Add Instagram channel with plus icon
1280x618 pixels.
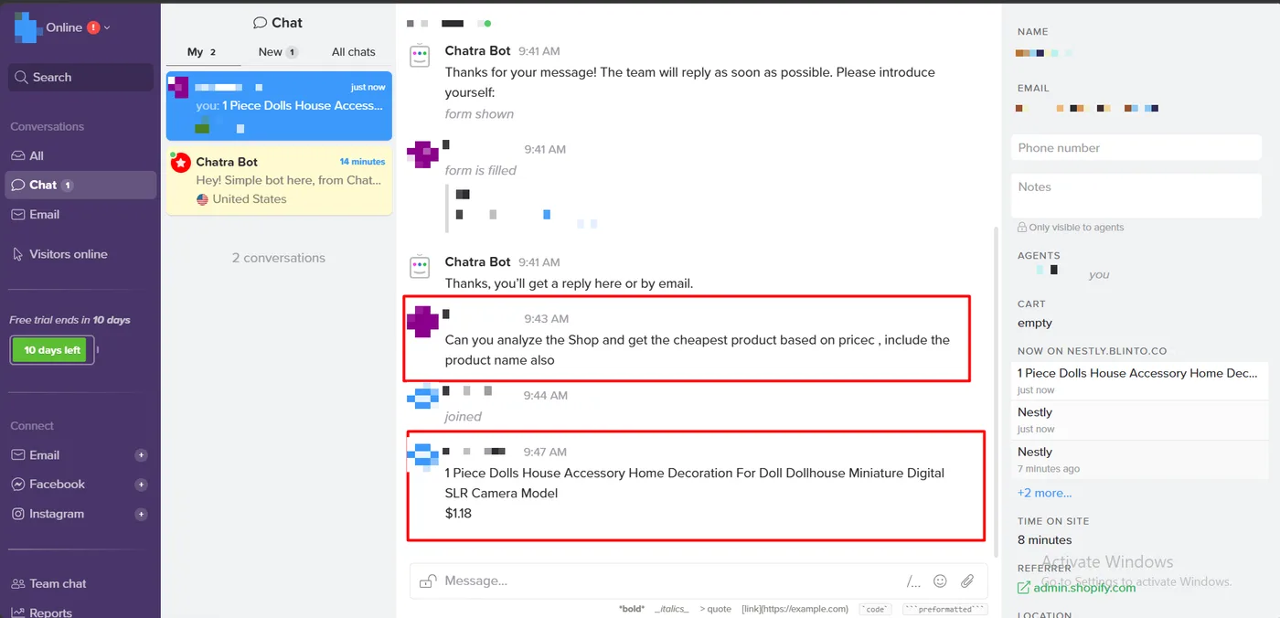click(141, 514)
